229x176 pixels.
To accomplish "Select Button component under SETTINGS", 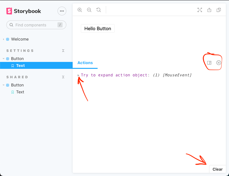I will (x=17, y=58).
